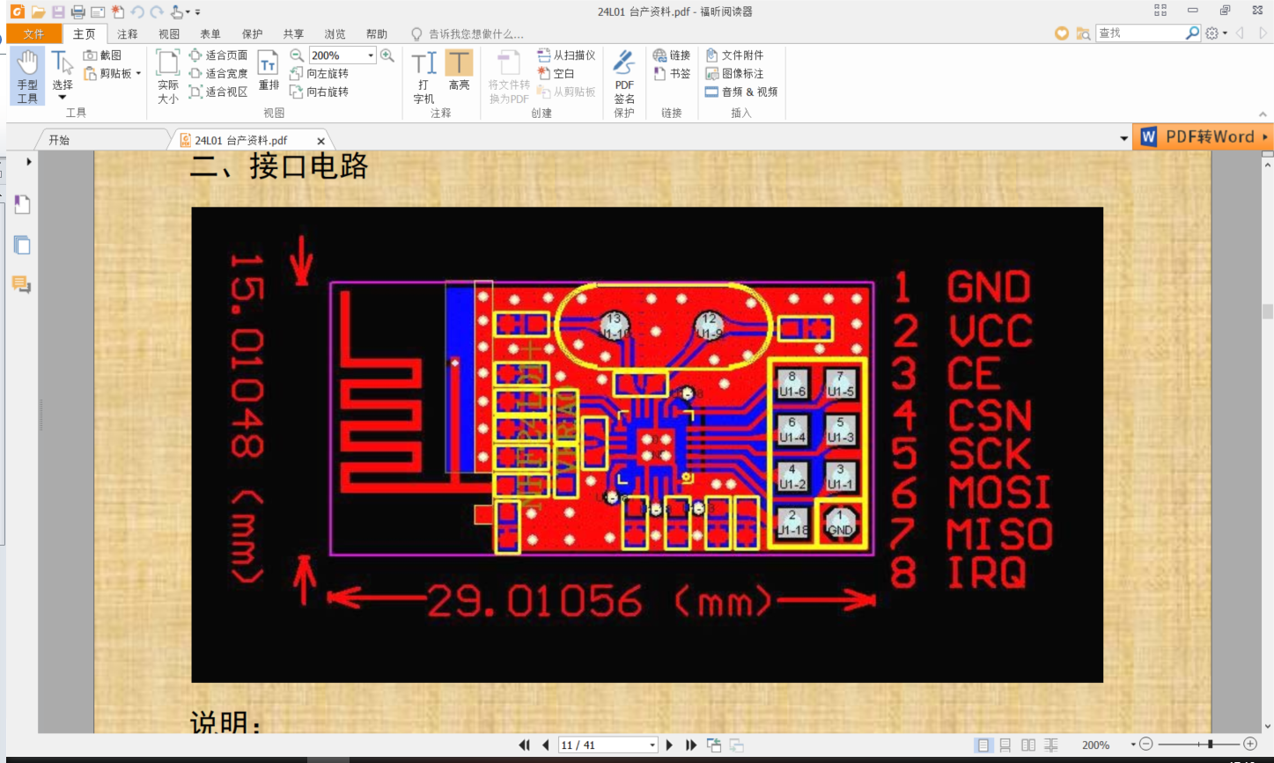
Task: Insert Audio & Video
Action: (x=741, y=92)
